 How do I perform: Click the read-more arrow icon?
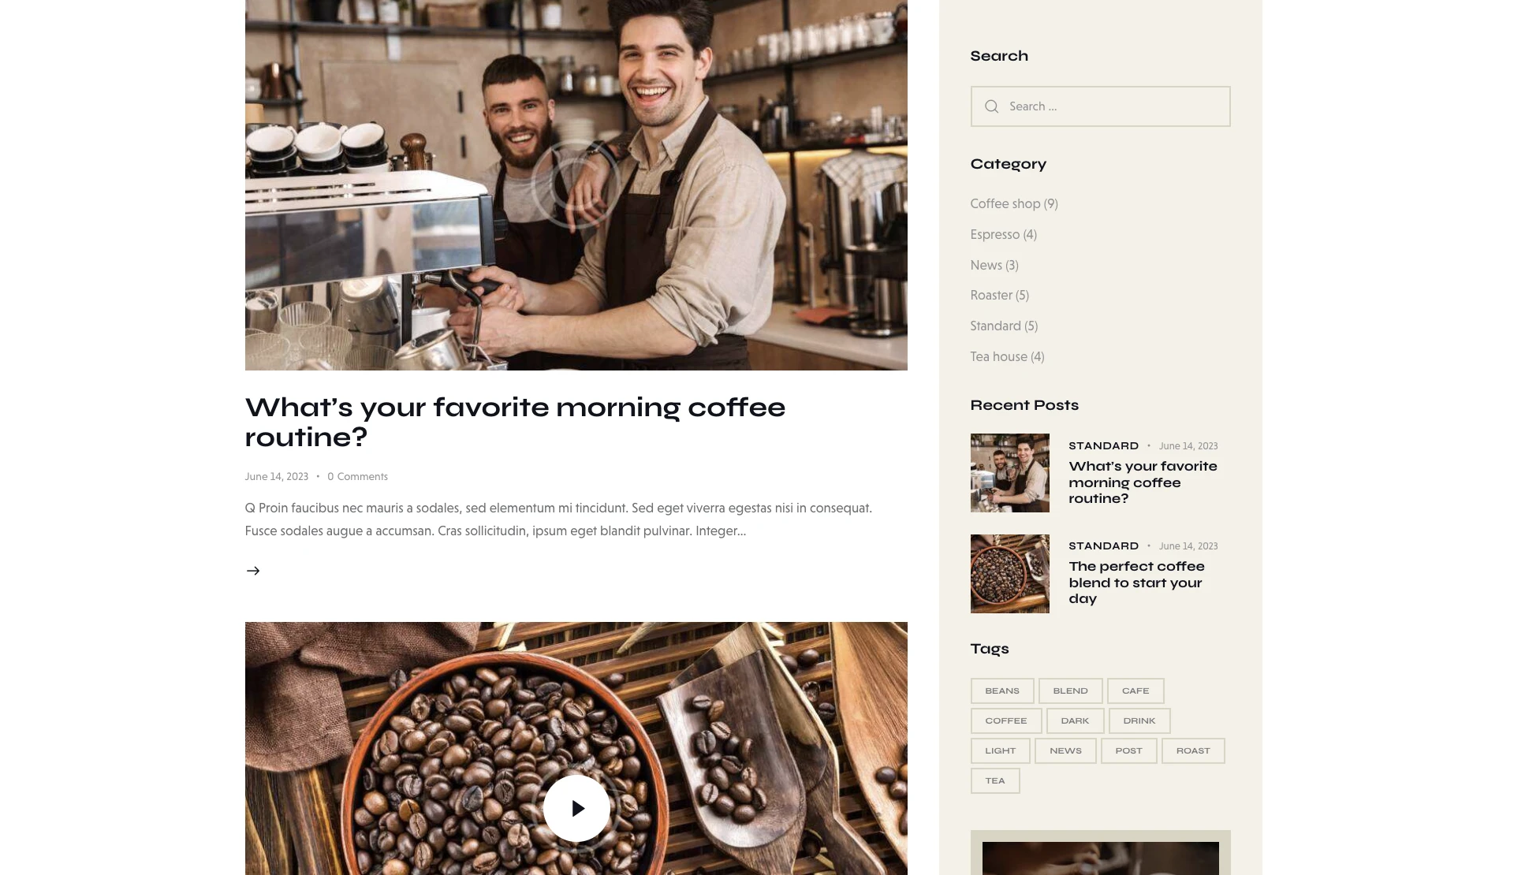[253, 571]
